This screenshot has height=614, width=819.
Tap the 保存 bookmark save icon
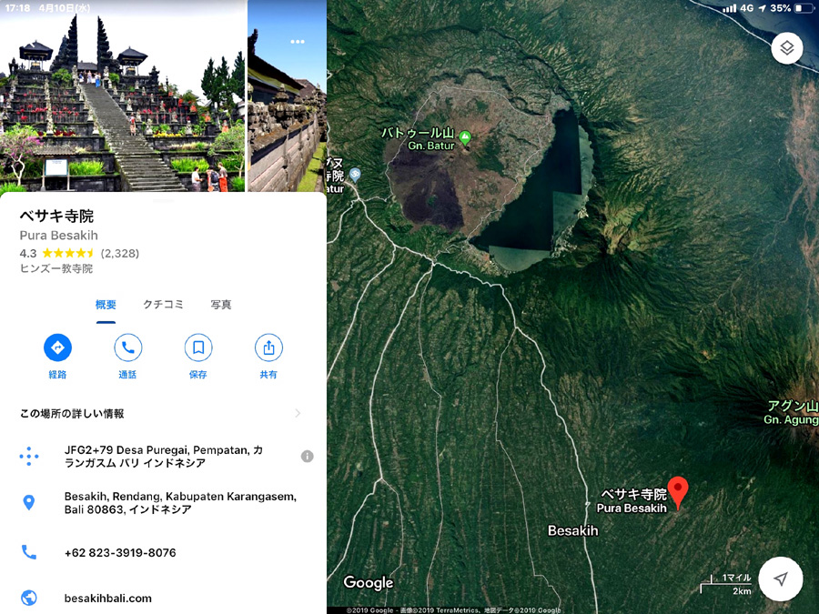pyautogui.click(x=198, y=347)
